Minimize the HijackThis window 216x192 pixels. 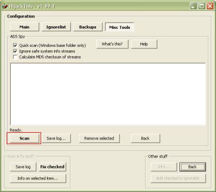tap(193, 6)
